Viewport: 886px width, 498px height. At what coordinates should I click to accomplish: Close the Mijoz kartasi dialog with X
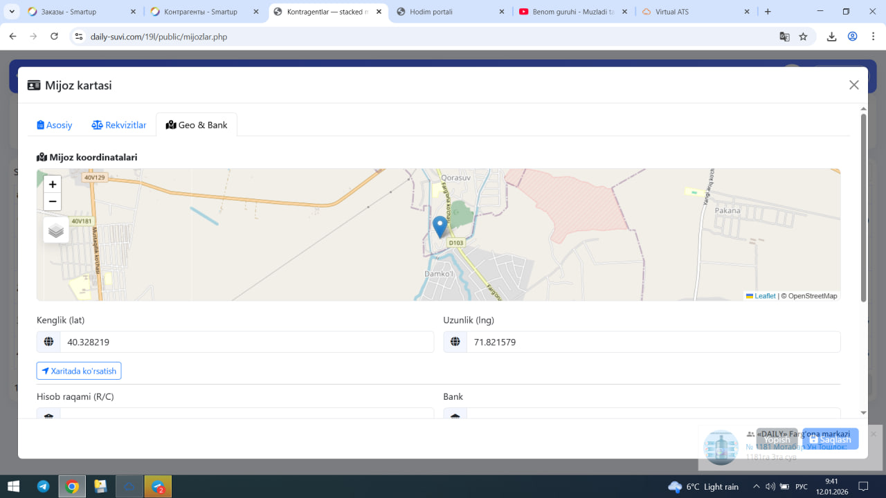(854, 85)
